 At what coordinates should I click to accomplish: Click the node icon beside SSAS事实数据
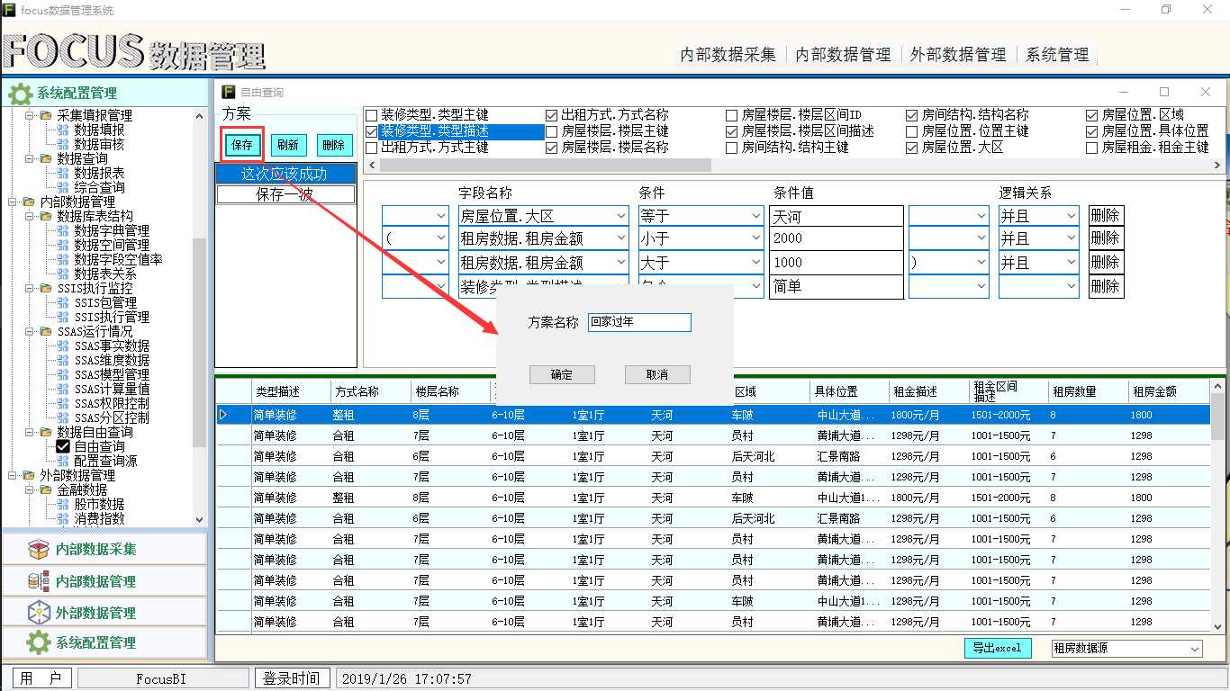[x=63, y=345]
